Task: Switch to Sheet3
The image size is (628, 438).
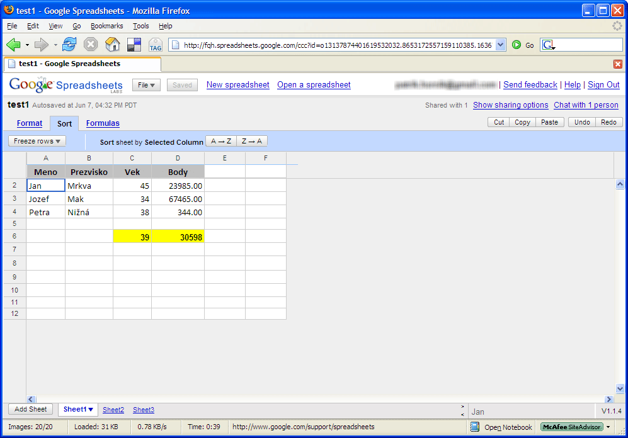Action: coord(144,410)
